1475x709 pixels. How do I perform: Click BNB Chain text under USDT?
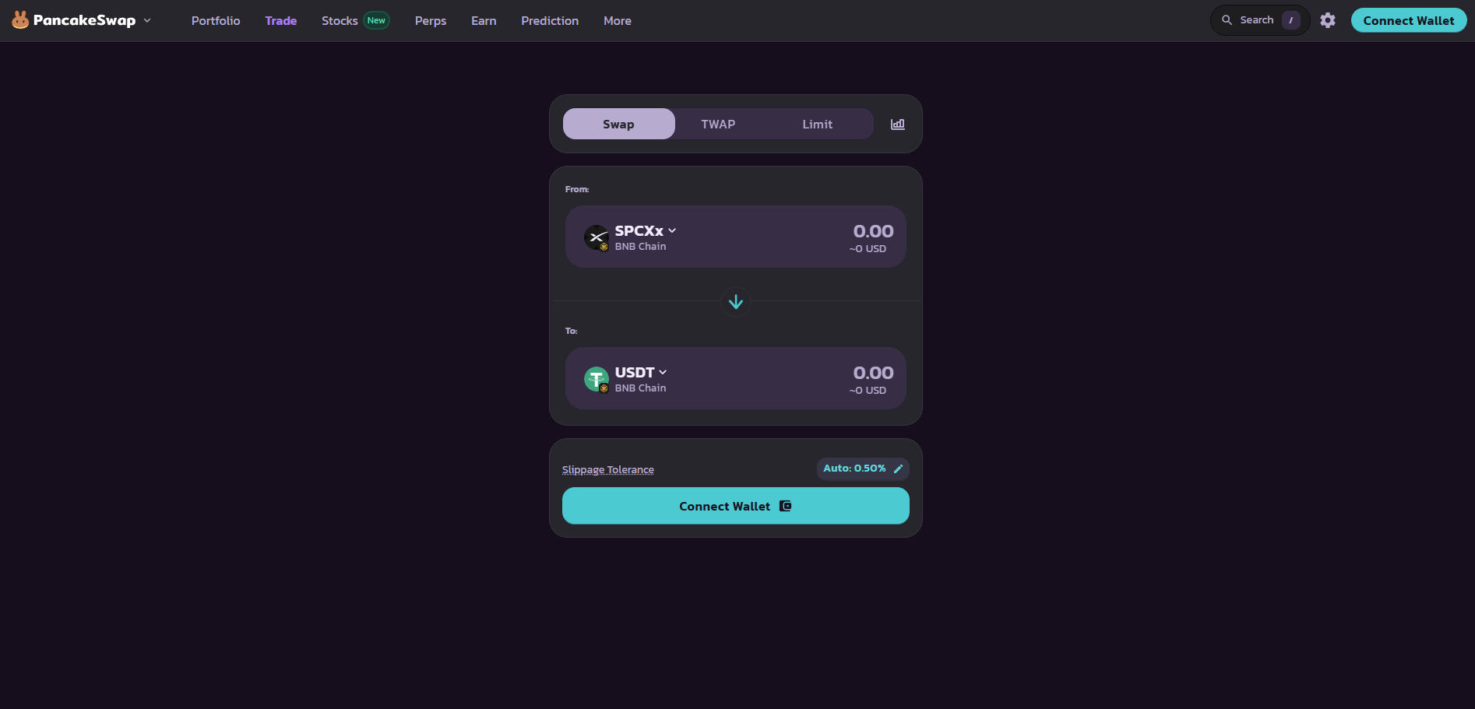640,388
